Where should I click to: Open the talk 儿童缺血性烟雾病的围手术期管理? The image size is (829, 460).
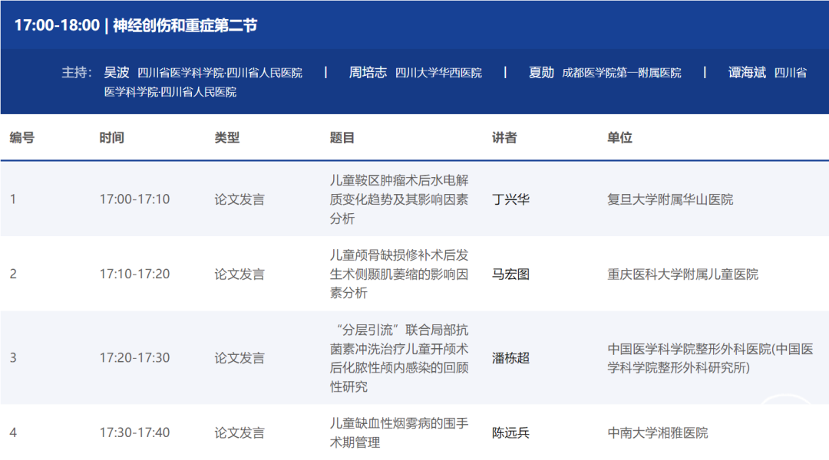tap(398, 432)
